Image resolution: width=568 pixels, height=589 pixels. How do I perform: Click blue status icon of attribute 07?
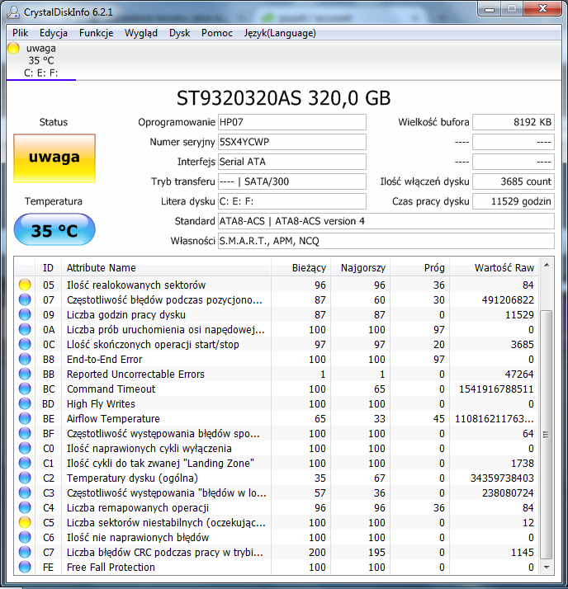coord(25,299)
